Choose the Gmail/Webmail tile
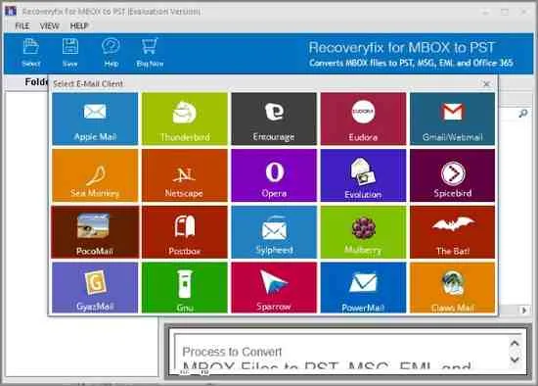 coord(453,119)
